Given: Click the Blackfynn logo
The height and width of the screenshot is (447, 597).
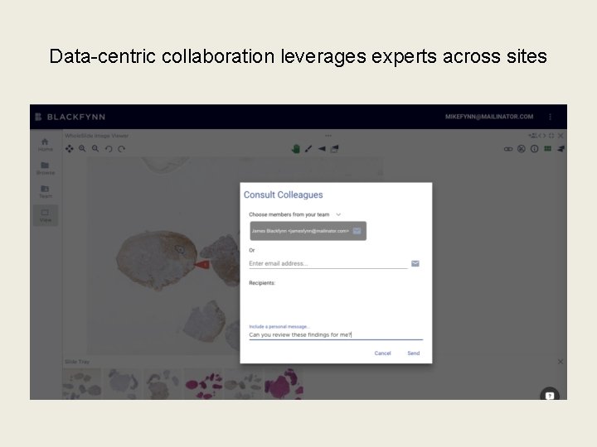Looking at the screenshot, I should (x=70, y=117).
